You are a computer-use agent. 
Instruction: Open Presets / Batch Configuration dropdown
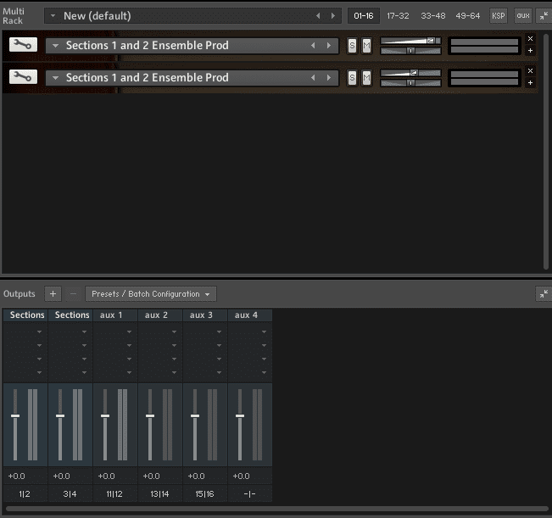[x=151, y=294]
